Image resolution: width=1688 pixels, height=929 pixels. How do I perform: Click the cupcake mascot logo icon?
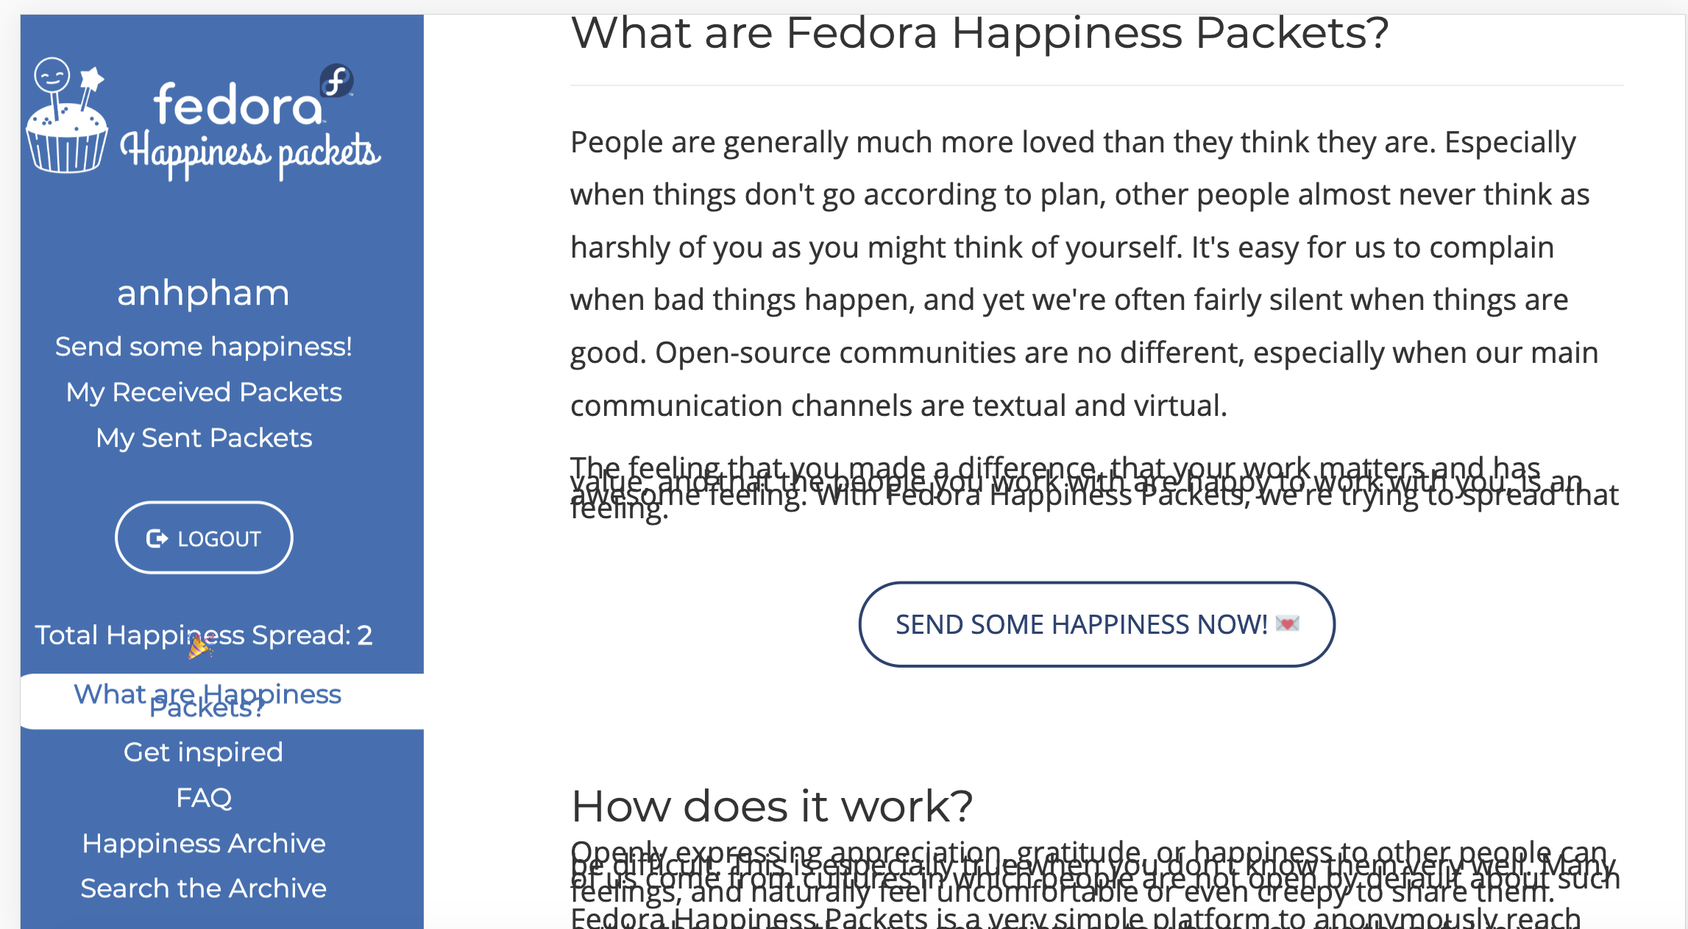pyautogui.click(x=68, y=116)
